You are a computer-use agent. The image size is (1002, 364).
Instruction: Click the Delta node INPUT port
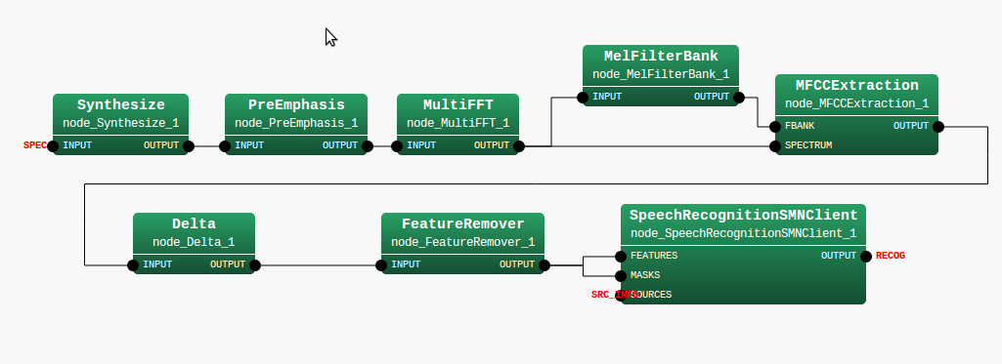click(133, 265)
